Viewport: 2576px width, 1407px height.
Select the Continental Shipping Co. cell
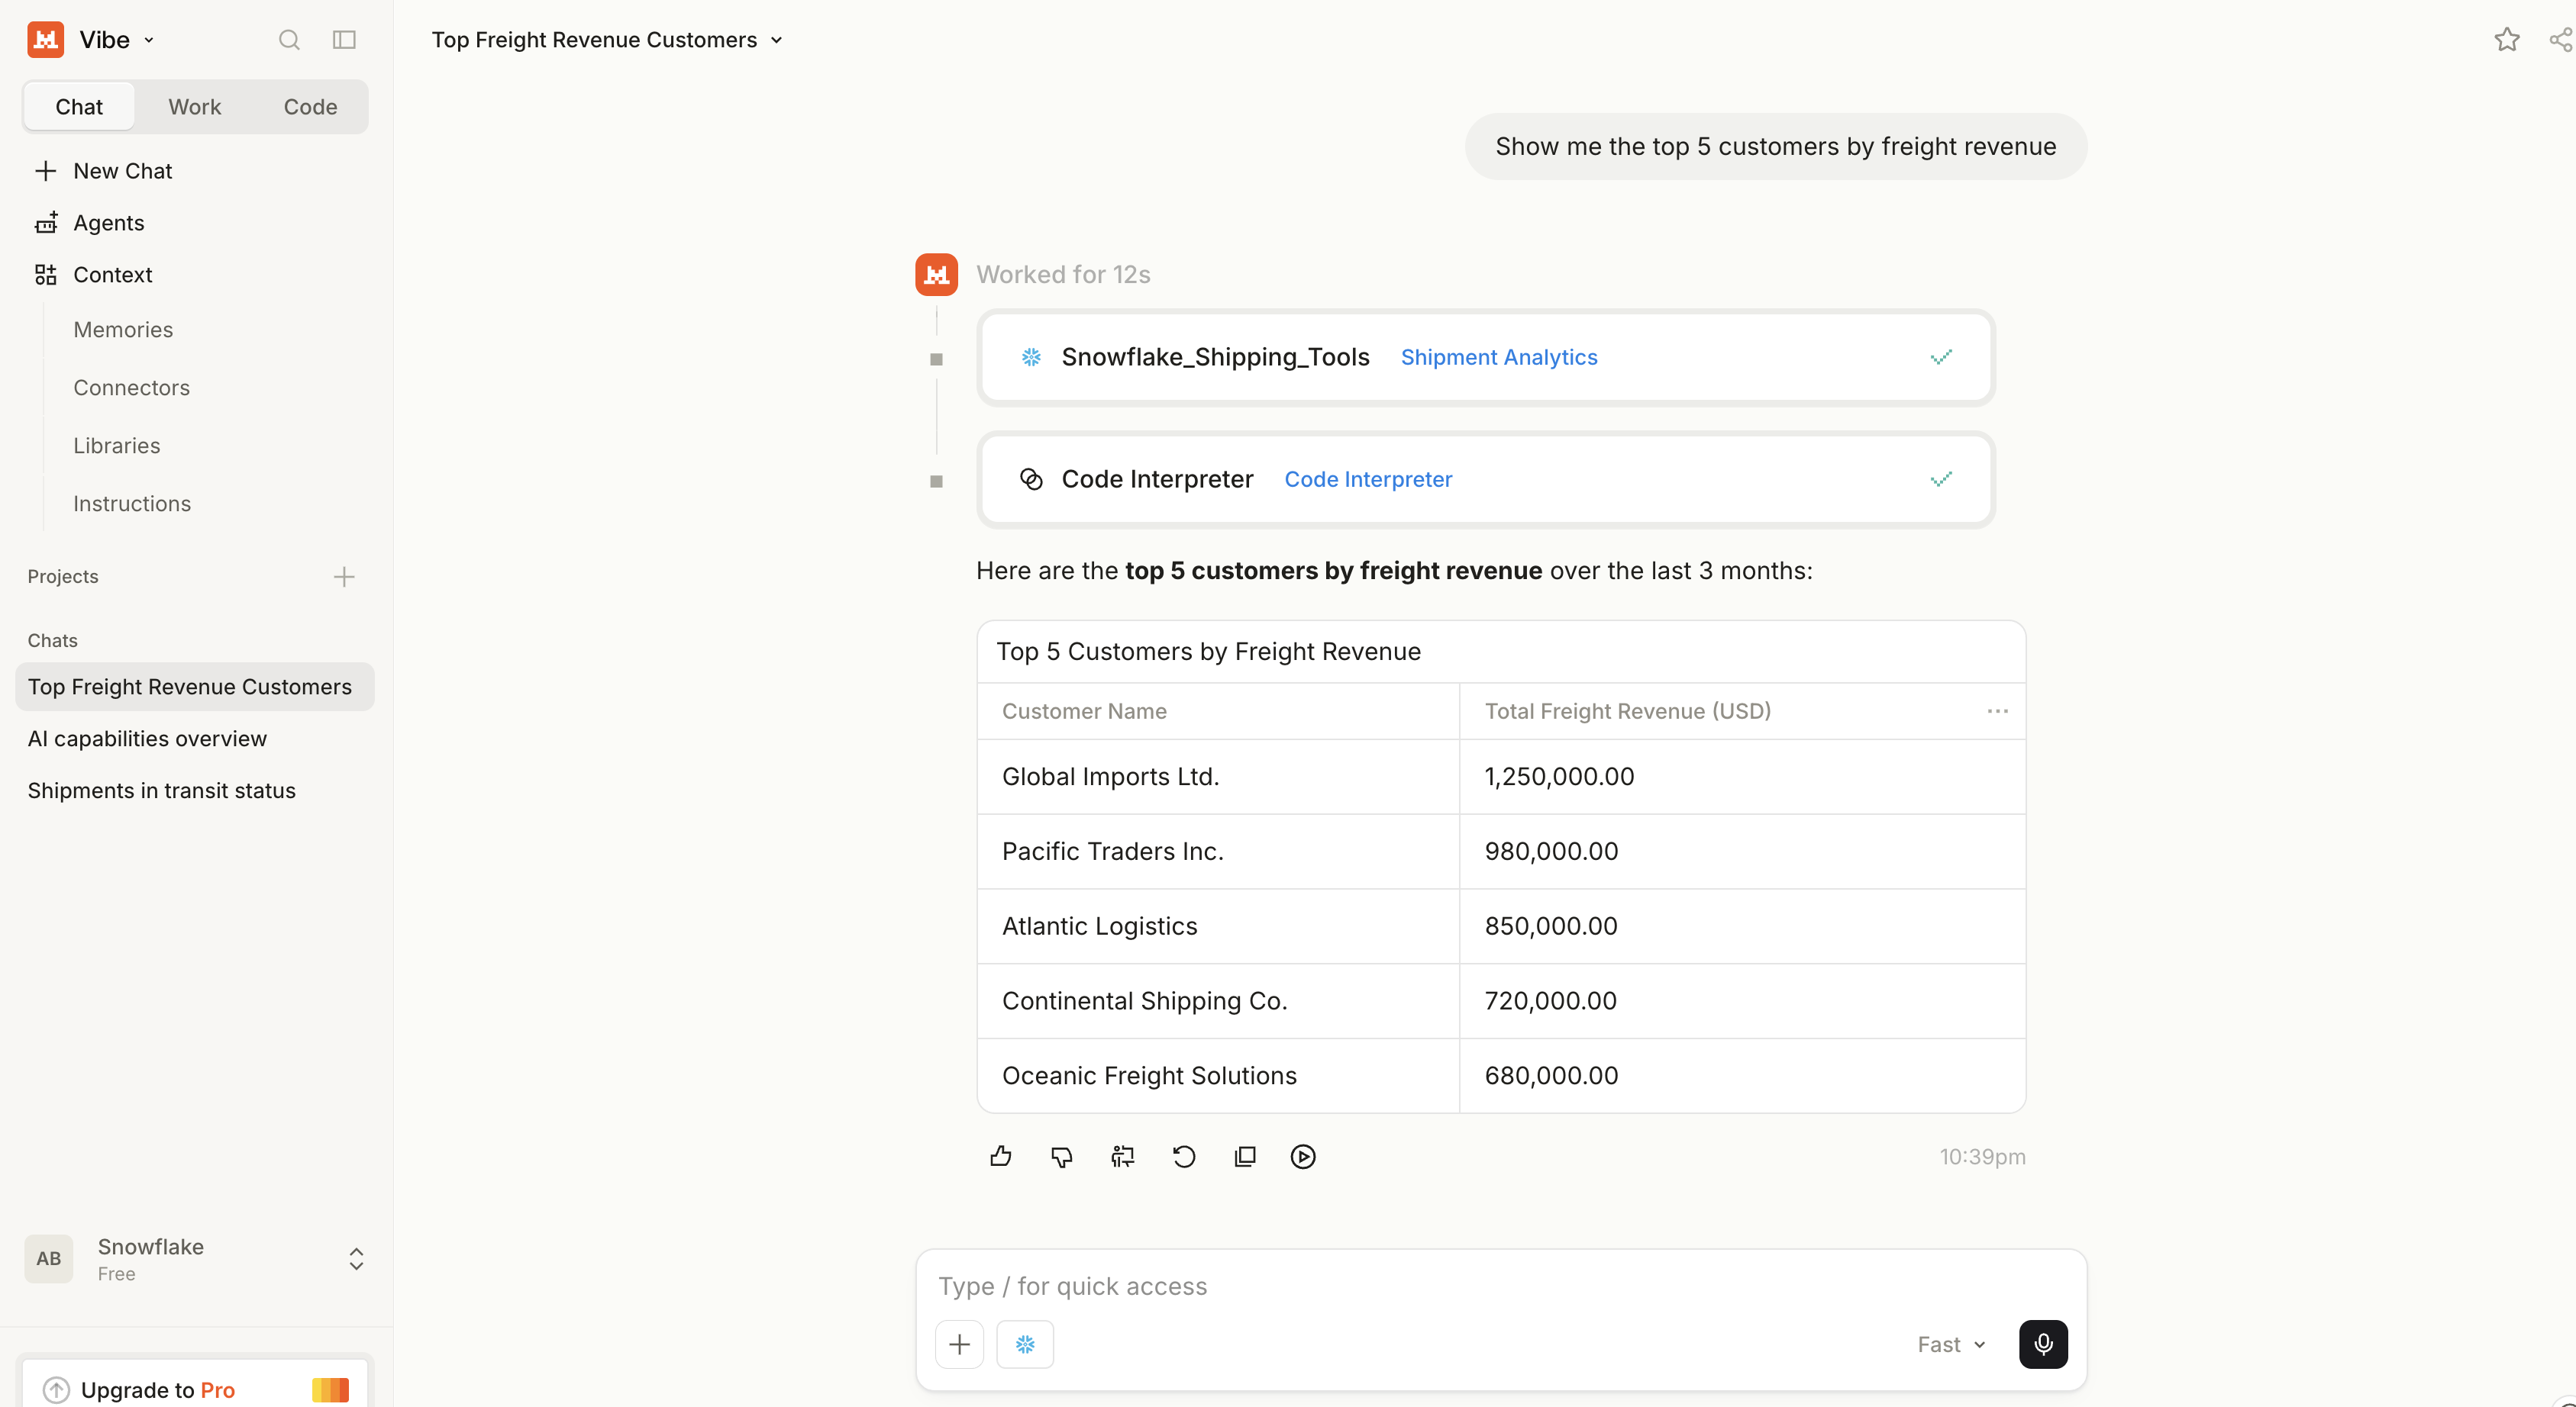[x=1218, y=1000]
